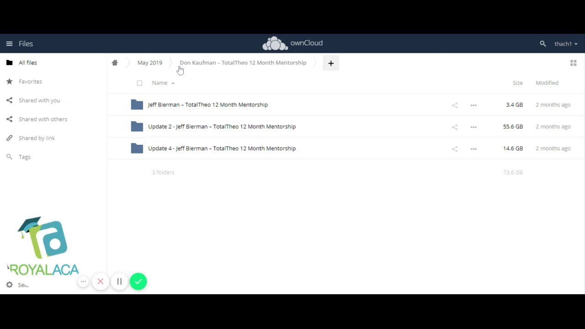The image size is (585, 329).
Task: Go to the home breadcrumb icon
Action: tap(115, 63)
